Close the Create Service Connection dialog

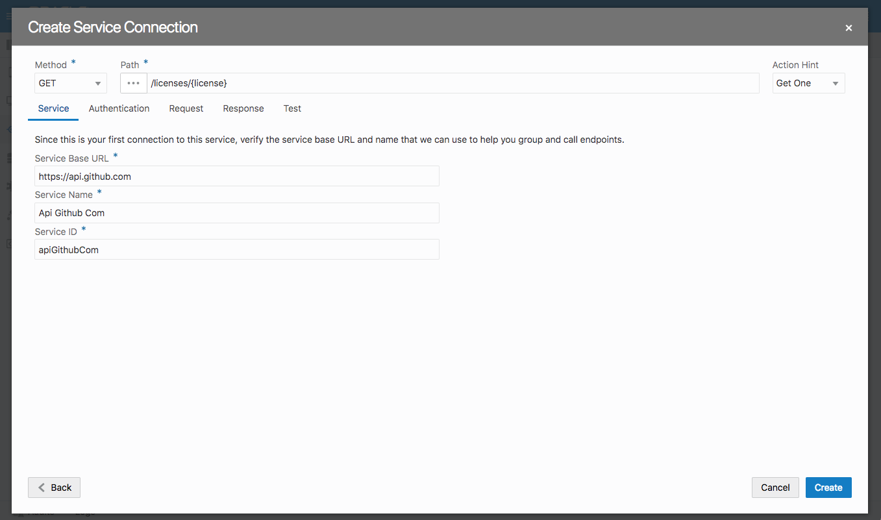[x=849, y=27]
